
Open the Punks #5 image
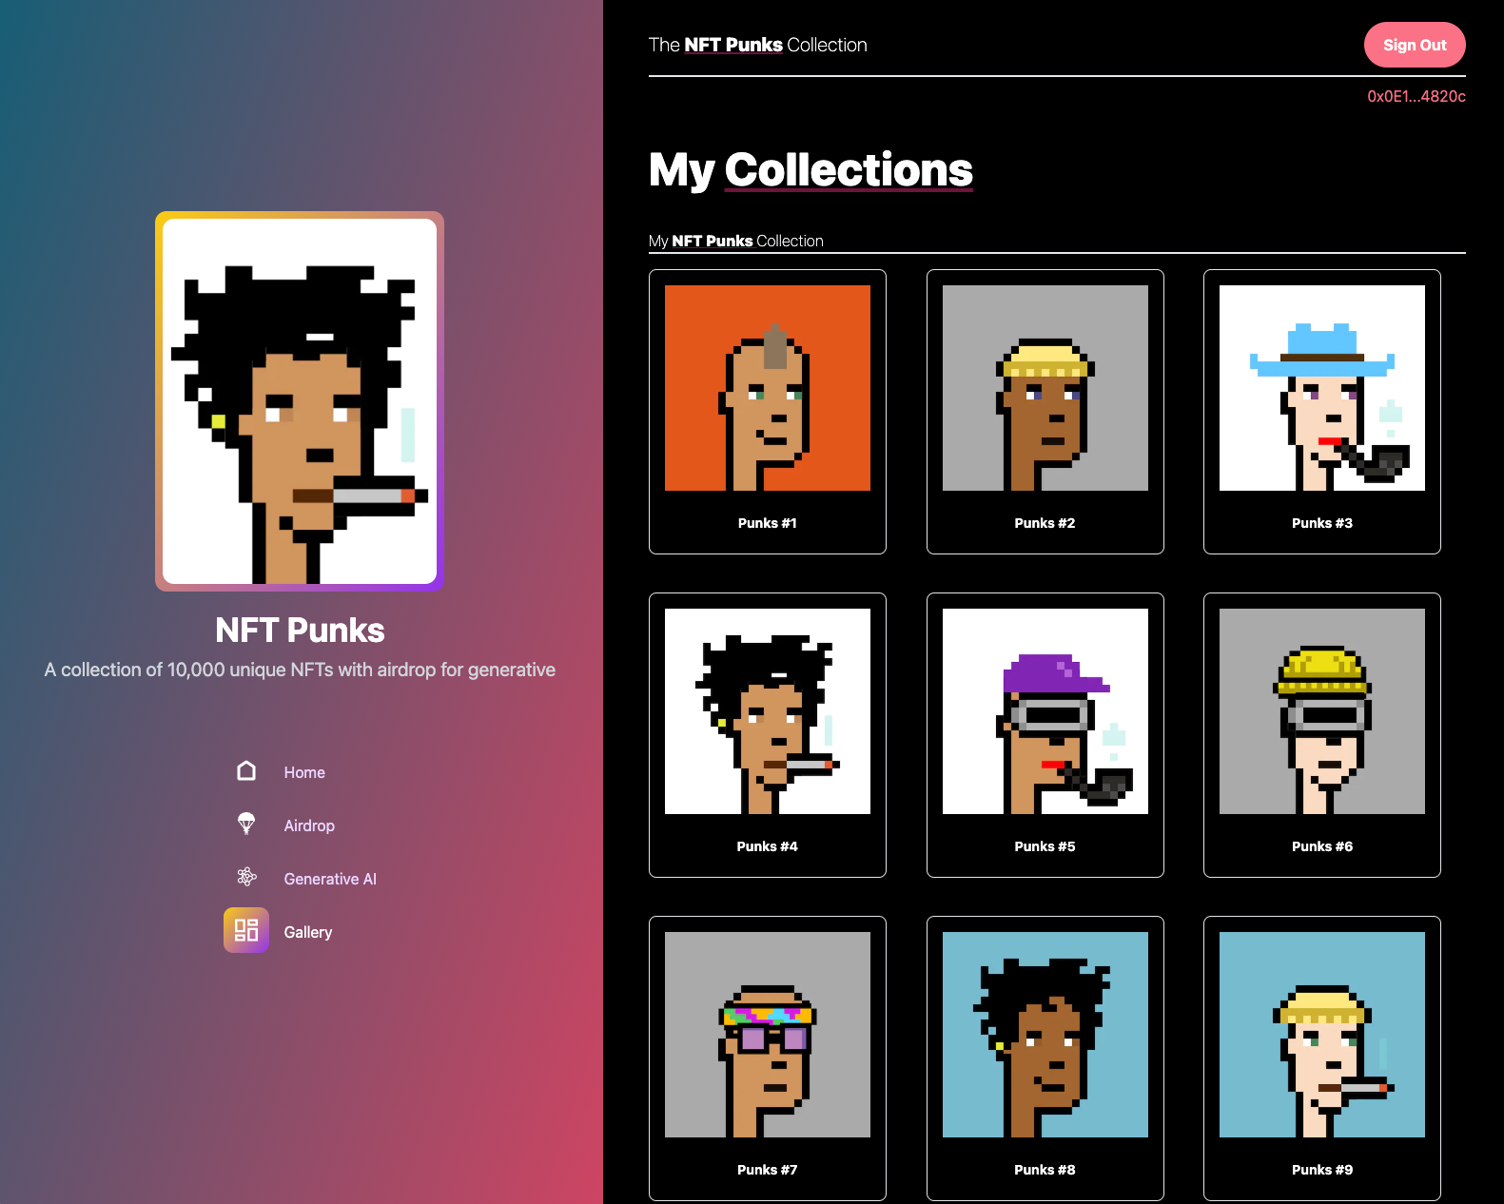(1045, 711)
